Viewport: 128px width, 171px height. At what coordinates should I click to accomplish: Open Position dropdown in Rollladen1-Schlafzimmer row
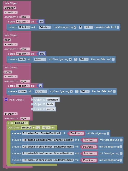point(90,140)
